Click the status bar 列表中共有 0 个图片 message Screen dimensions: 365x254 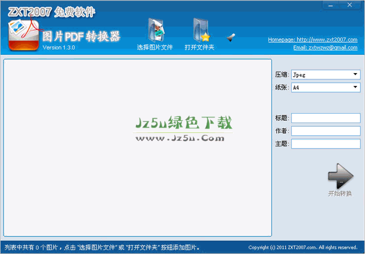click(x=102, y=247)
